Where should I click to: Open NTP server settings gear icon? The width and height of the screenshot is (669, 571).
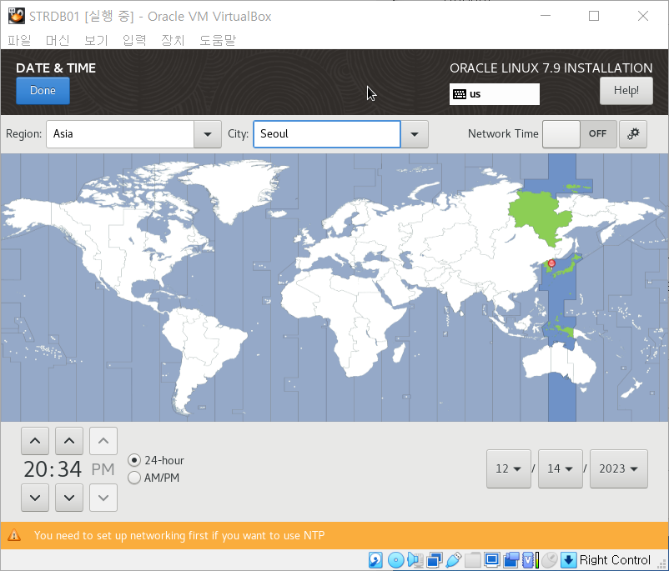point(633,134)
